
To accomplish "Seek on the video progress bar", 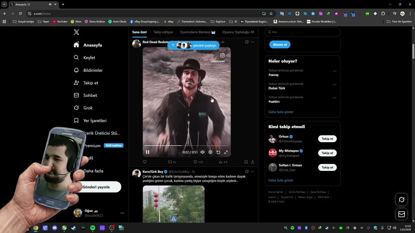I will pos(187,146).
